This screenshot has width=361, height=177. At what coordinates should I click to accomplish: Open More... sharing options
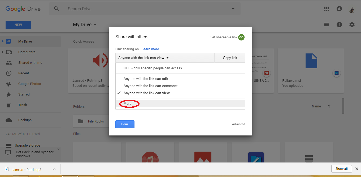(x=129, y=103)
